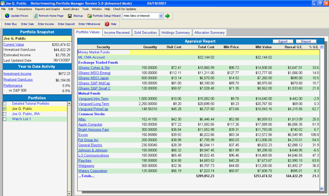The width and height of the screenshot is (329, 196).
Task: Open Web Sites of Interest dropdown
Action: pos(161,16)
